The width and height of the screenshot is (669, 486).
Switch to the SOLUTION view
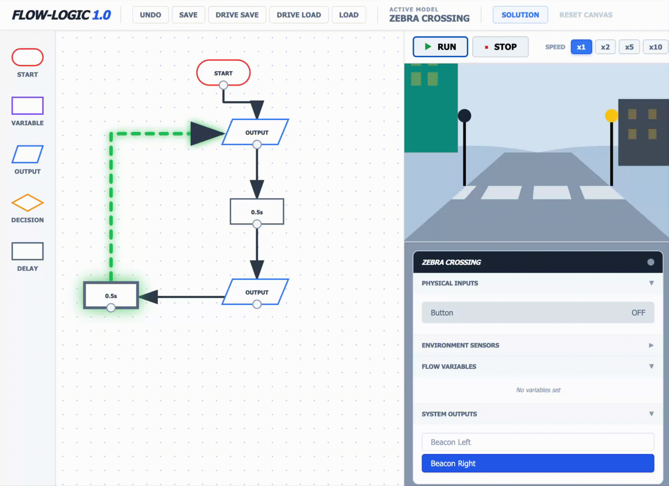pyautogui.click(x=520, y=15)
